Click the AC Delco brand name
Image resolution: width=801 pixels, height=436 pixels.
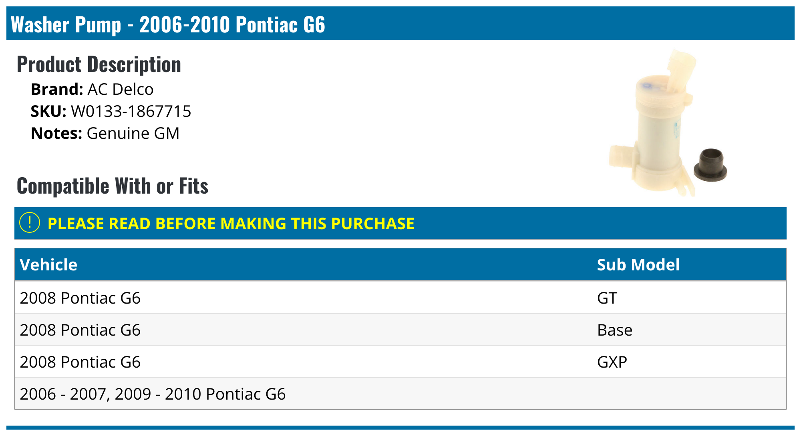(120, 89)
